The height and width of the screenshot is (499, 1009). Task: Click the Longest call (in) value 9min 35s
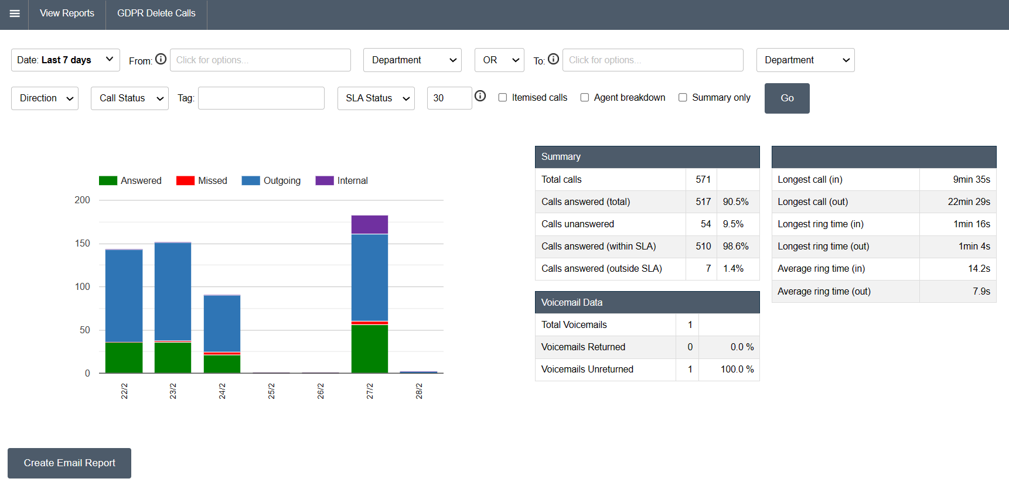[971, 180]
